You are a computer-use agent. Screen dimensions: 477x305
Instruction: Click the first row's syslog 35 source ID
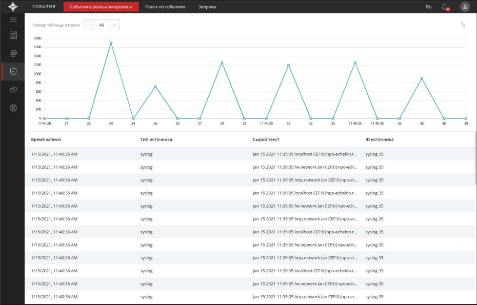[x=374, y=154]
